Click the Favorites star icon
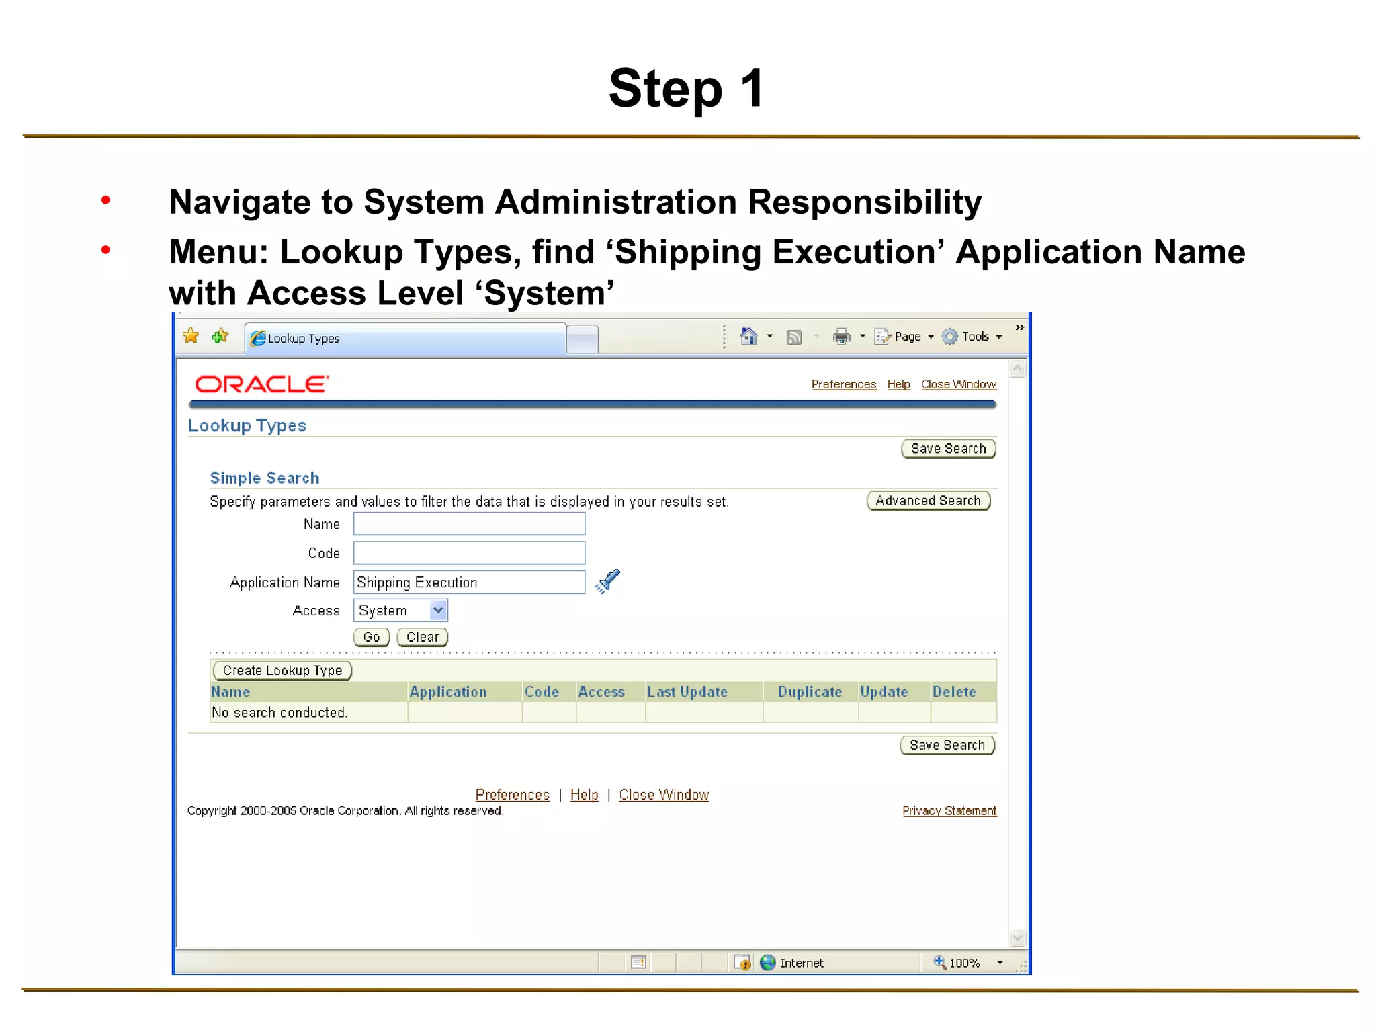Screen dimensions: 1376x1032 [191, 336]
